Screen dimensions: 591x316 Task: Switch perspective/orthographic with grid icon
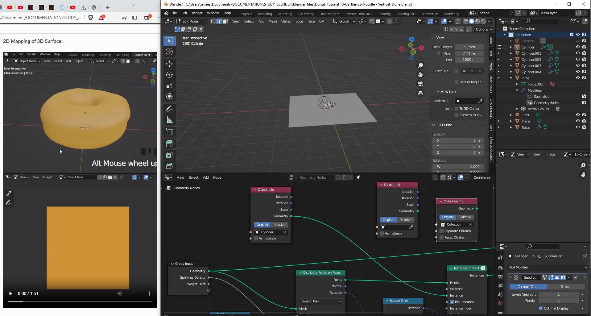pos(420,93)
